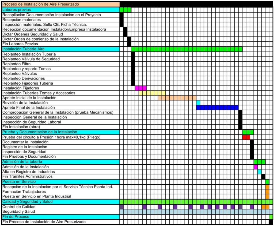Select the red 'Prueba del circuito a Presión' bar
Screen dimensions: 274x226
[246, 137]
